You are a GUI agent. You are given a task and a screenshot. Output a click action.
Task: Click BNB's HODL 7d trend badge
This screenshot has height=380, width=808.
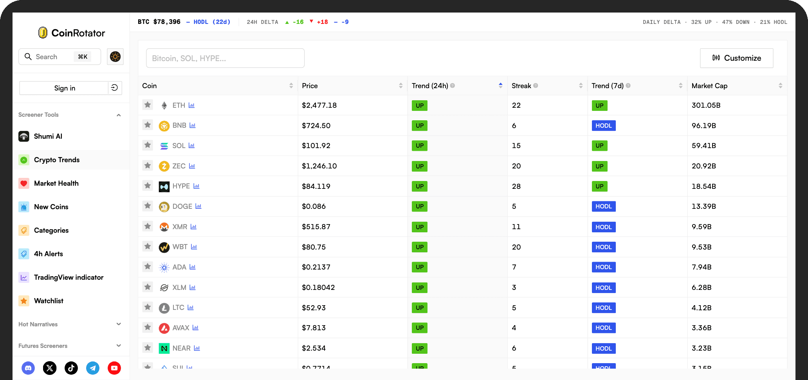coord(603,126)
